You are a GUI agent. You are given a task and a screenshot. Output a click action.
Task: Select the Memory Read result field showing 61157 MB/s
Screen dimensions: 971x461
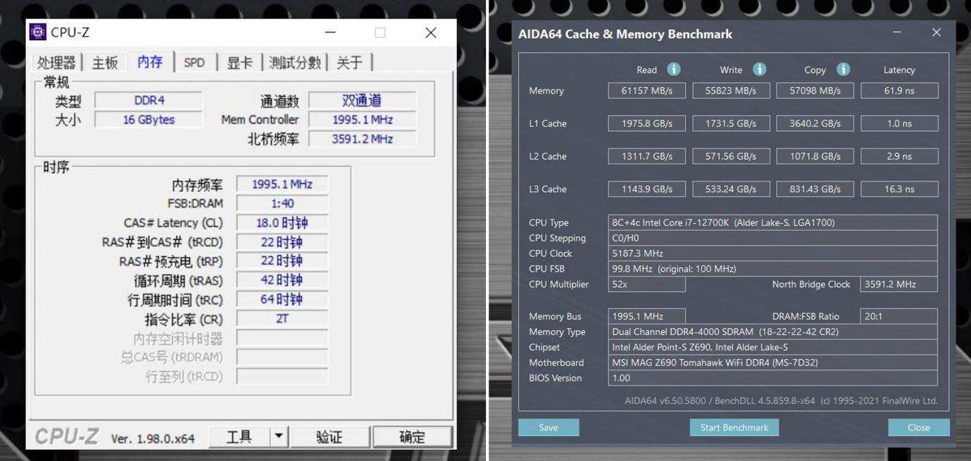tap(646, 90)
